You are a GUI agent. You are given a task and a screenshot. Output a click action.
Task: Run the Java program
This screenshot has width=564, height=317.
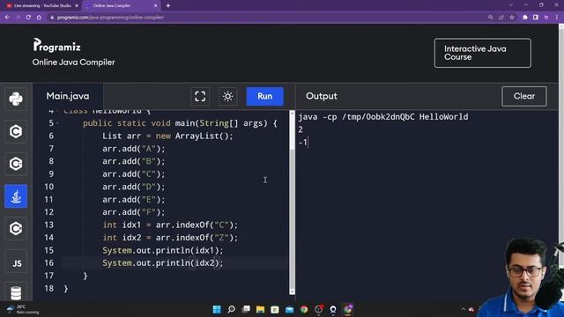click(264, 96)
